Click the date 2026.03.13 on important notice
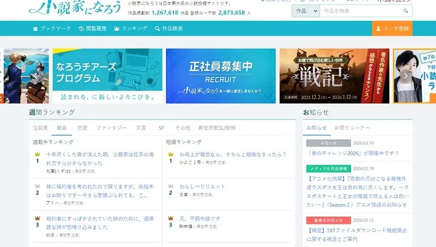Image resolution: width=436 pixels, height=247 pixels. click(x=363, y=220)
